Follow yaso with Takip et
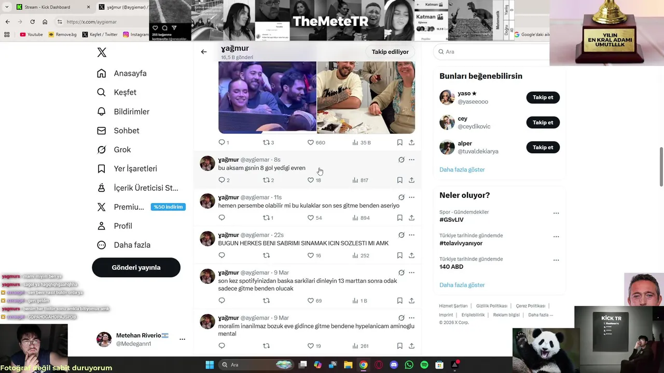The image size is (664, 373). click(x=543, y=97)
